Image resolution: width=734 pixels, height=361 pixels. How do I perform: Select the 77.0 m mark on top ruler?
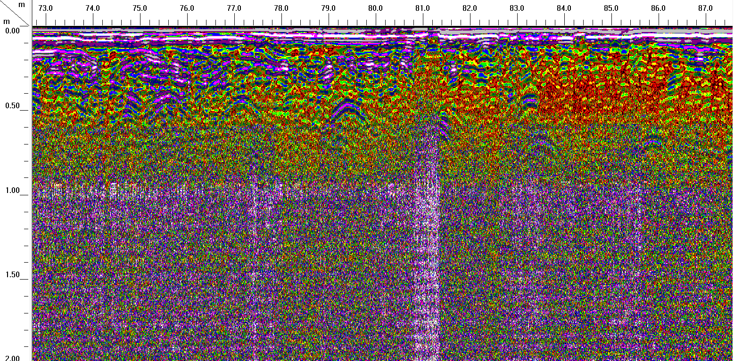pos(234,8)
